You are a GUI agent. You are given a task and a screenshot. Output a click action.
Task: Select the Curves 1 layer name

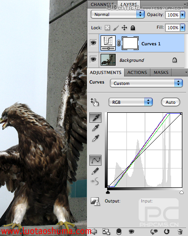pos(151,44)
